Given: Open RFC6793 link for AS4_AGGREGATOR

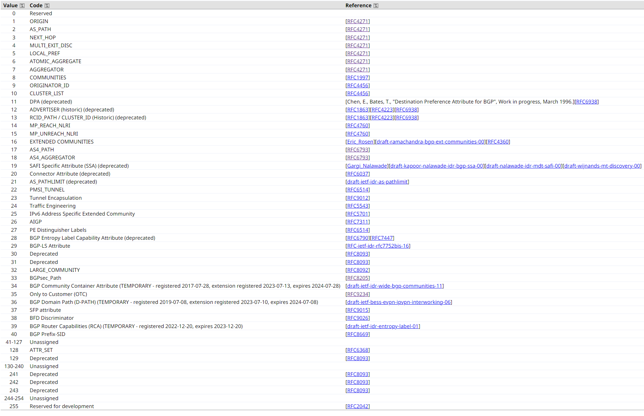Looking at the screenshot, I should point(358,158).
